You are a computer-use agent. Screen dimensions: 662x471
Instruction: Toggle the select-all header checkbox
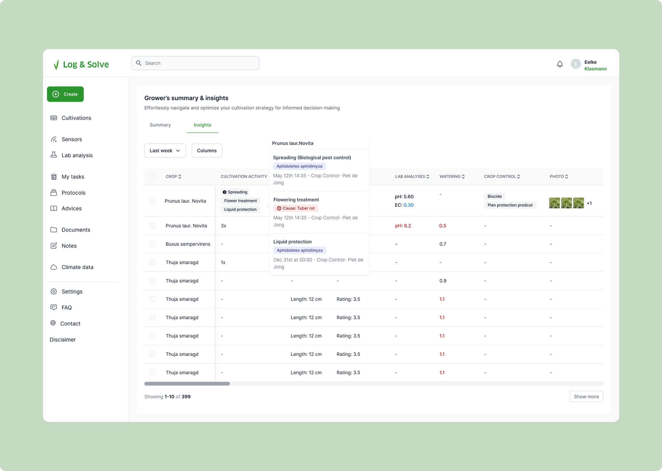(152, 177)
